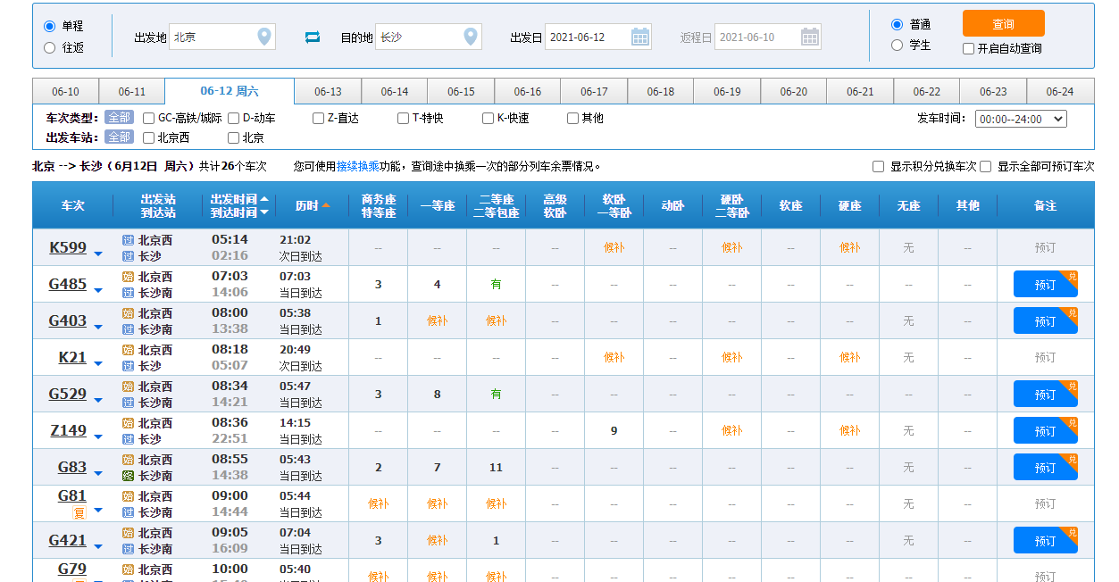Select all train types with 全部 button
1119x582 pixels.
(119, 118)
